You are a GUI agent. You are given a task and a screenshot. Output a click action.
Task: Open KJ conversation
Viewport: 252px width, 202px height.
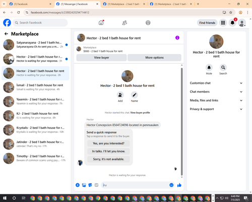pos(35,116)
